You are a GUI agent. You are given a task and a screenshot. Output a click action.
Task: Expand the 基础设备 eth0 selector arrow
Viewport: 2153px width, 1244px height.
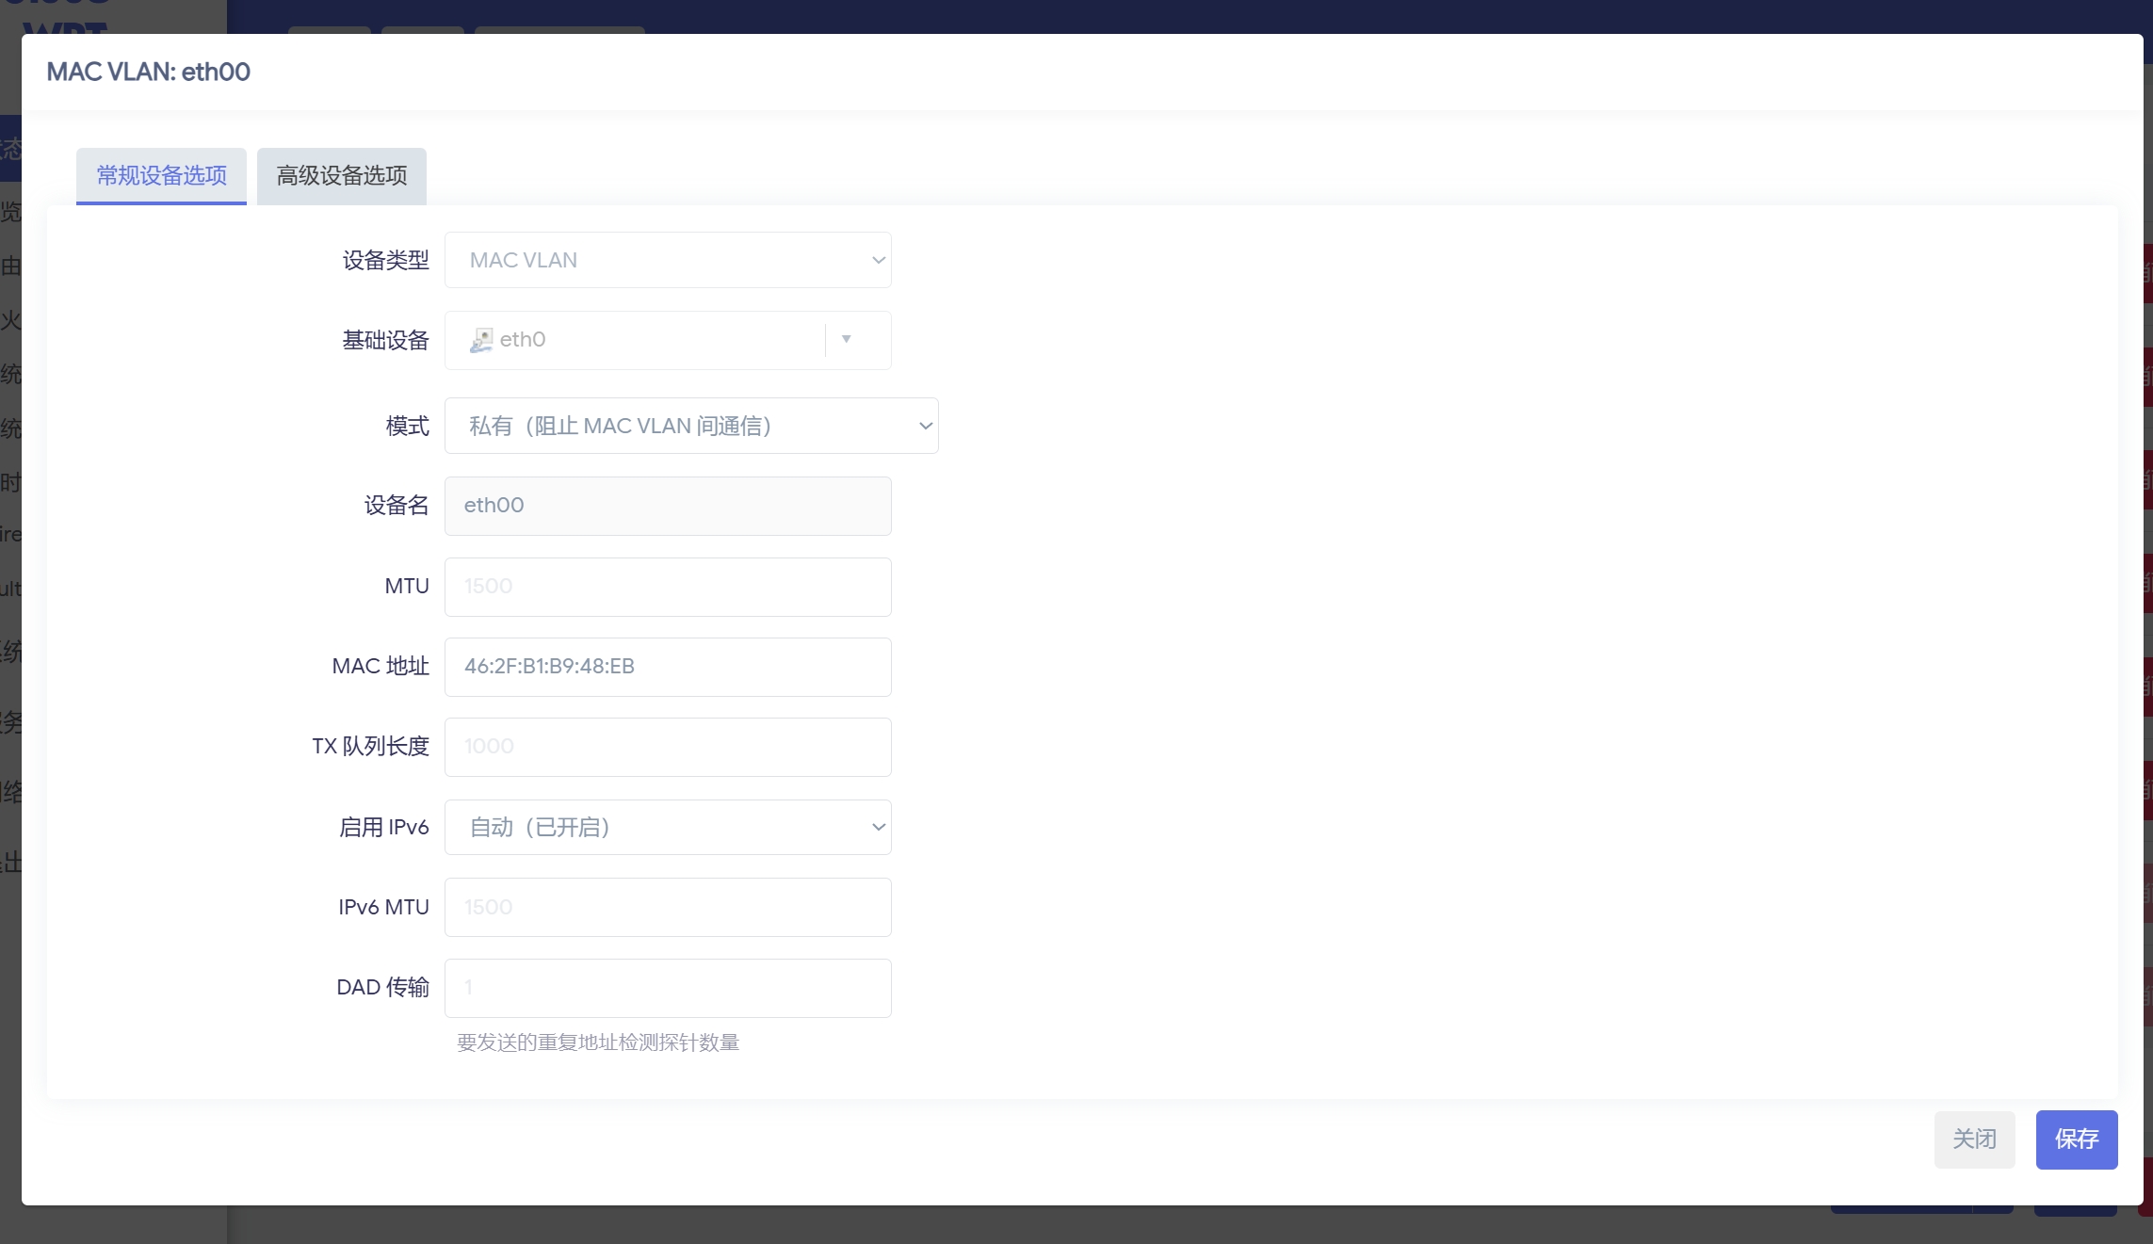click(846, 340)
